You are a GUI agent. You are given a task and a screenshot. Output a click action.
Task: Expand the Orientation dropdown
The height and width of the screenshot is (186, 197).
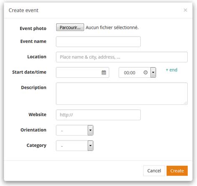(91, 130)
